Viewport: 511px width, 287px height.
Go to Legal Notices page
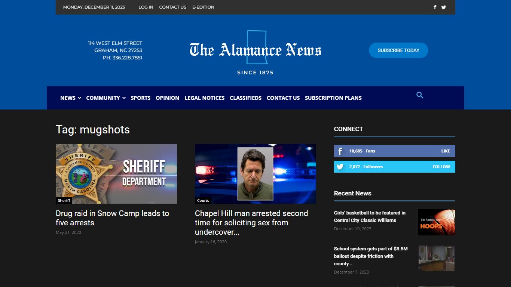pyautogui.click(x=205, y=98)
